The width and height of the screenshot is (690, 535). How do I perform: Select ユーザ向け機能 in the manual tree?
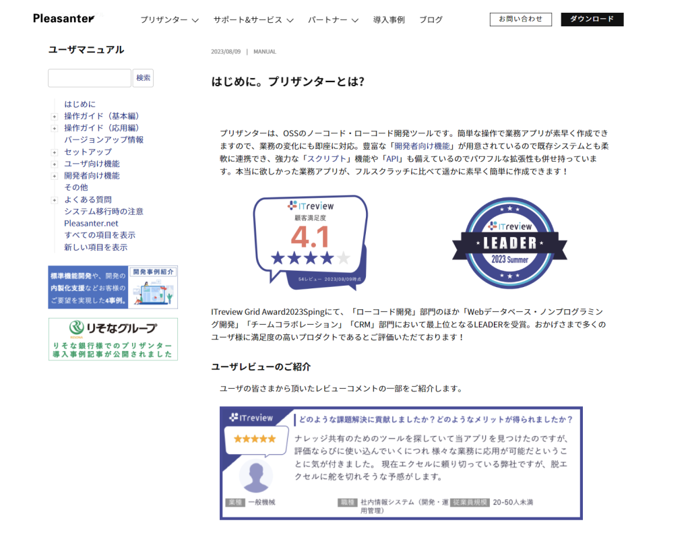point(92,164)
